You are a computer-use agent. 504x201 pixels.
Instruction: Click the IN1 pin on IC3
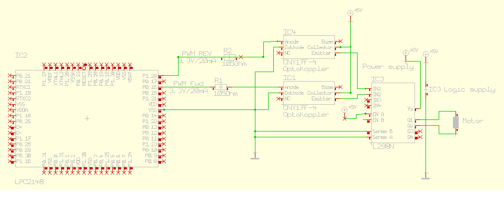click(x=377, y=88)
